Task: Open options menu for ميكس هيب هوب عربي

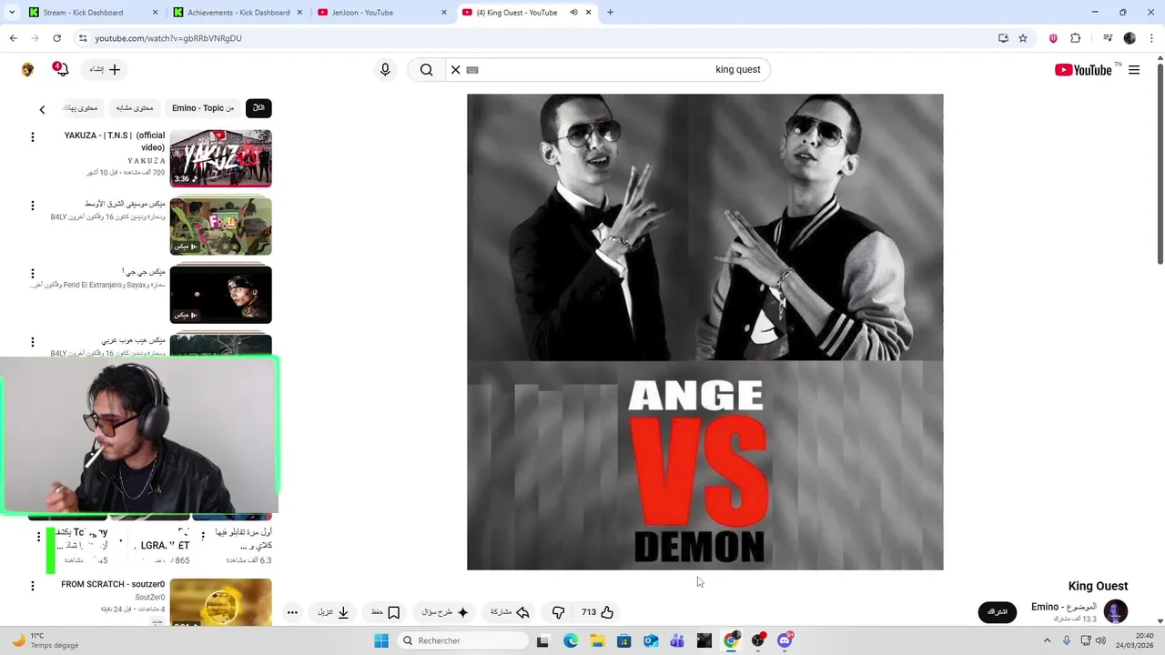Action: 33,342
